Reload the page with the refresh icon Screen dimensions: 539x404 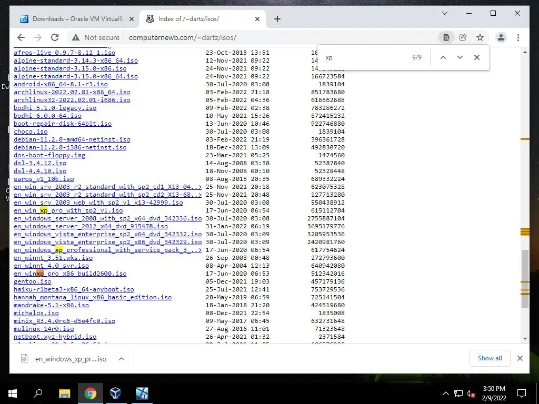pos(55,37)
